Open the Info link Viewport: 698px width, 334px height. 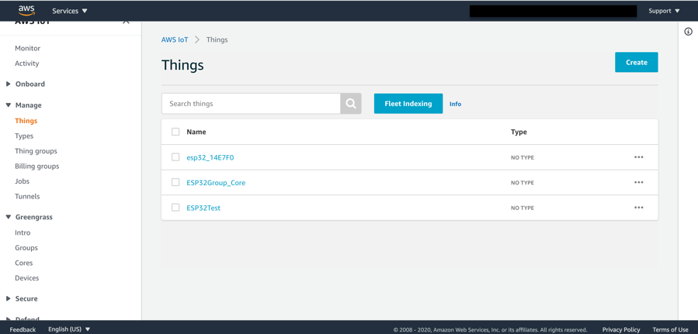pyautogui.click(x=456, y=104)
